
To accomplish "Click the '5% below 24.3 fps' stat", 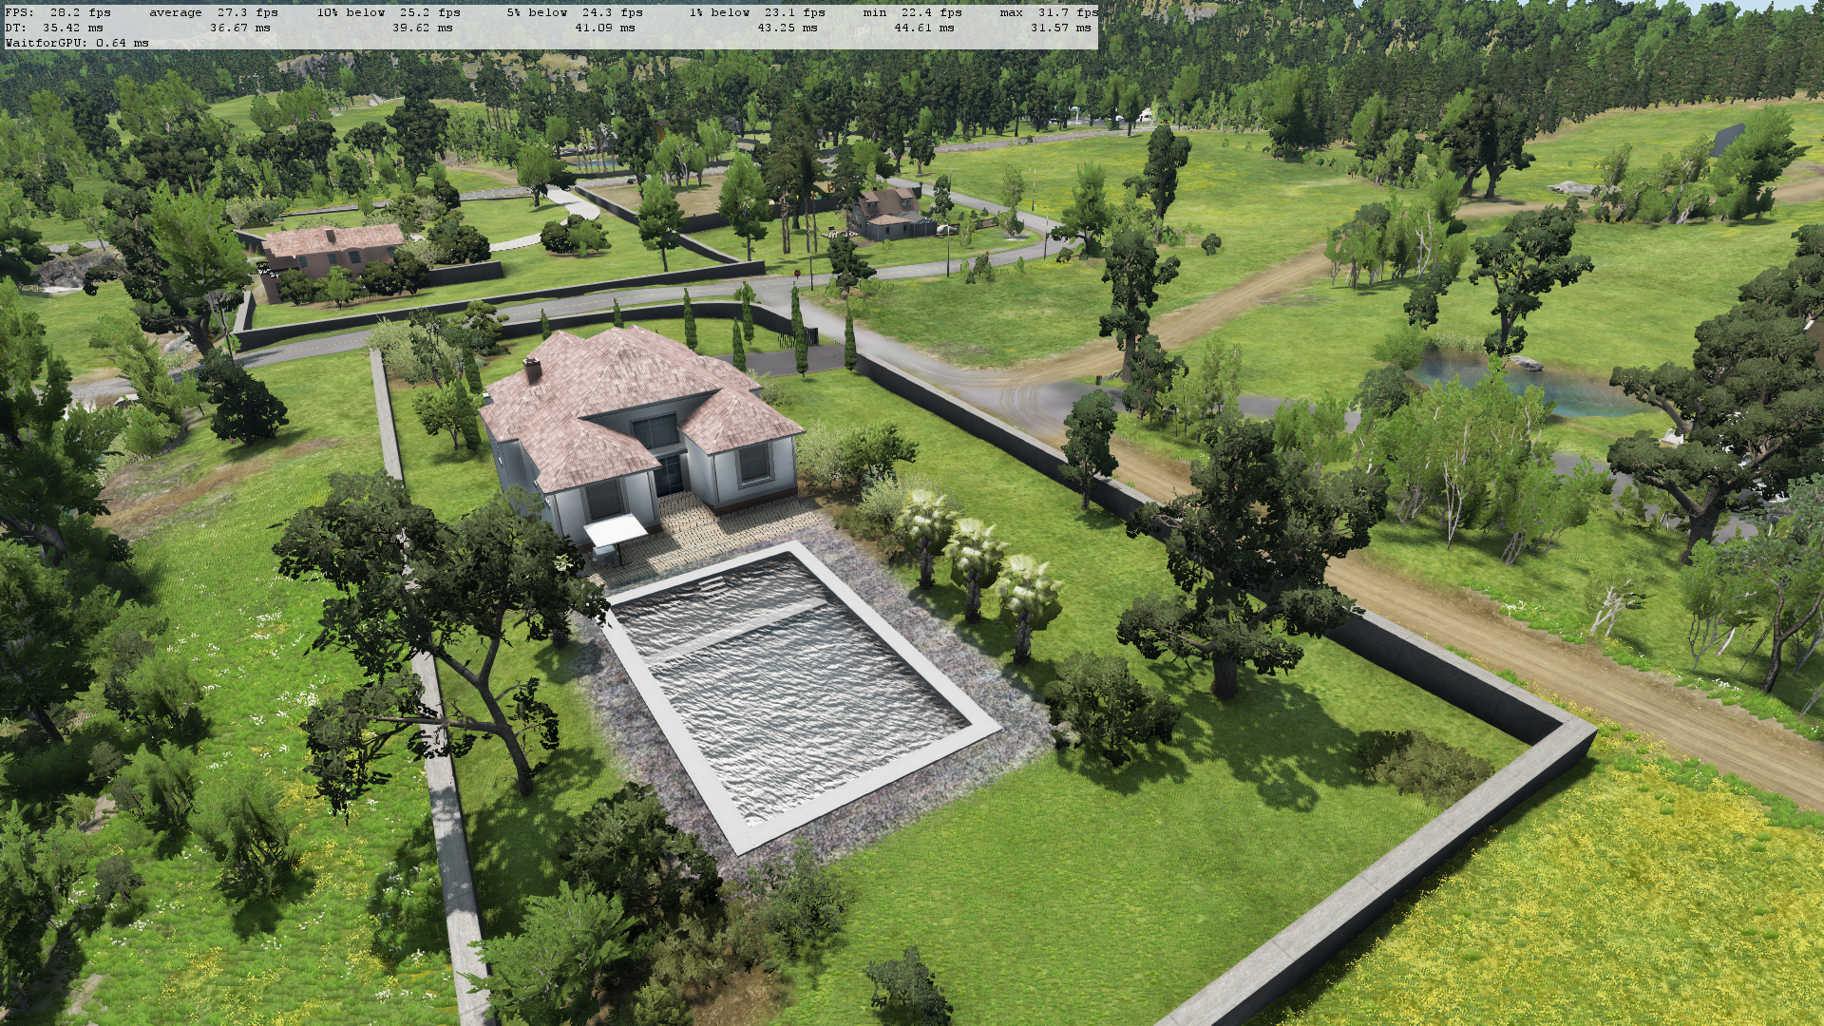I will coord(575,12).
